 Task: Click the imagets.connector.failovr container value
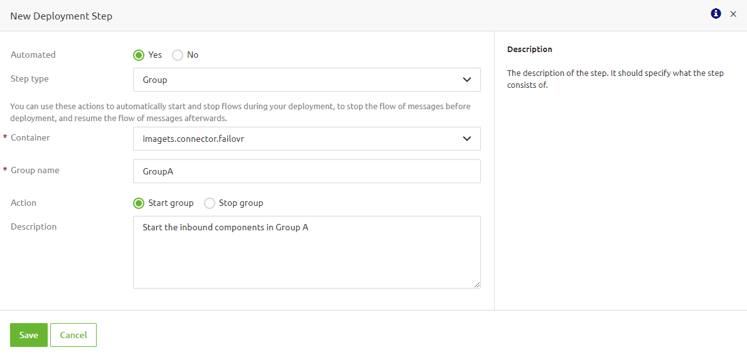coord(191,139)
